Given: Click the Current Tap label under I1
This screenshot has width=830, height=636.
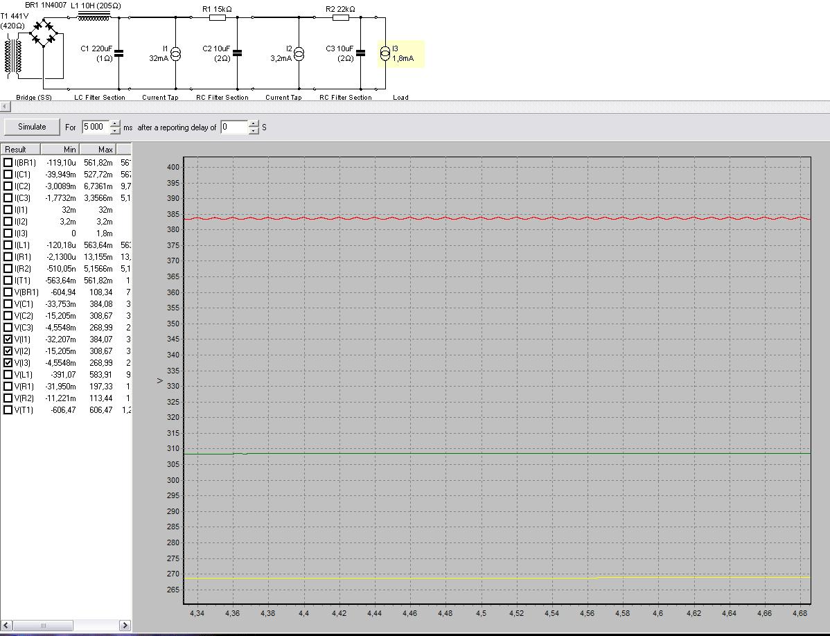Looking at the screenshot, I should (161, 98).
